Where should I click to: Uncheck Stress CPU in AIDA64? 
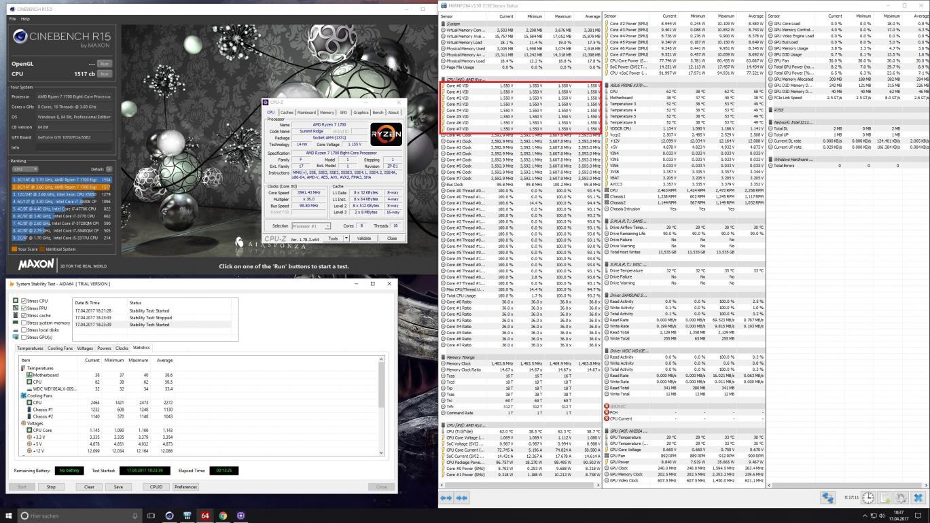pyautogui.click(x=25, y=301)
